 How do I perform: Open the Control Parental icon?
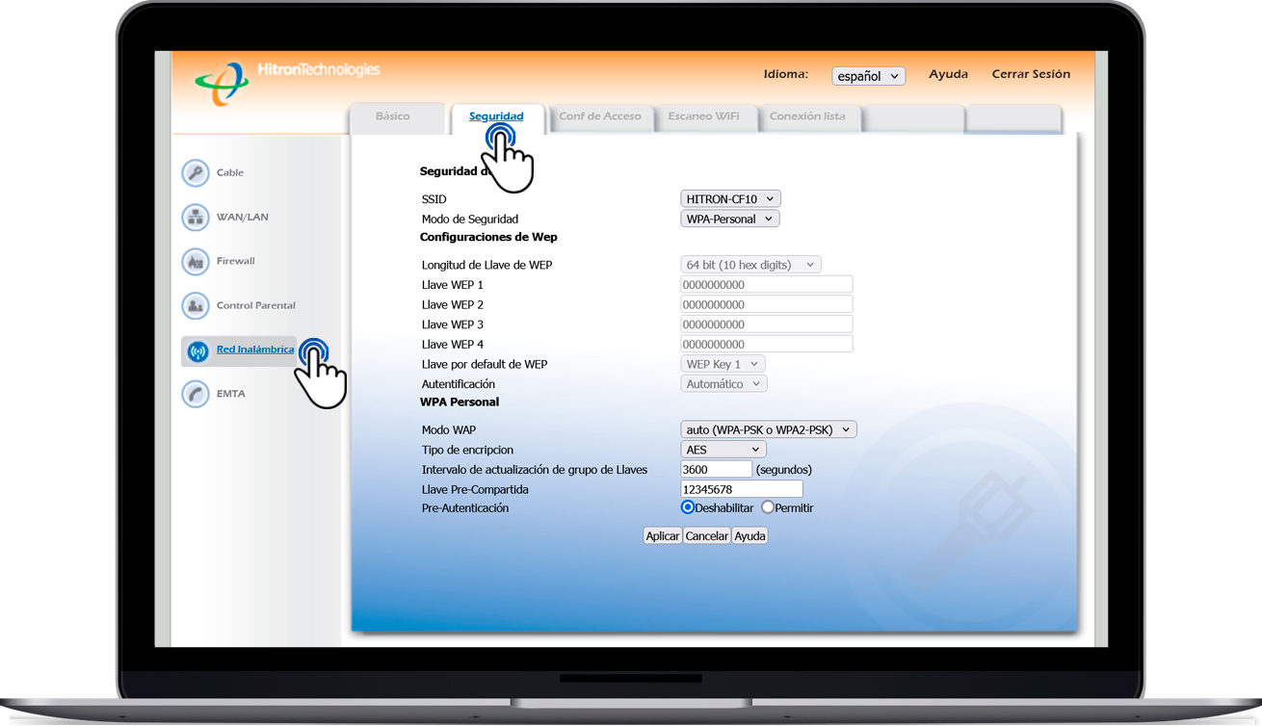pos(196,305)
